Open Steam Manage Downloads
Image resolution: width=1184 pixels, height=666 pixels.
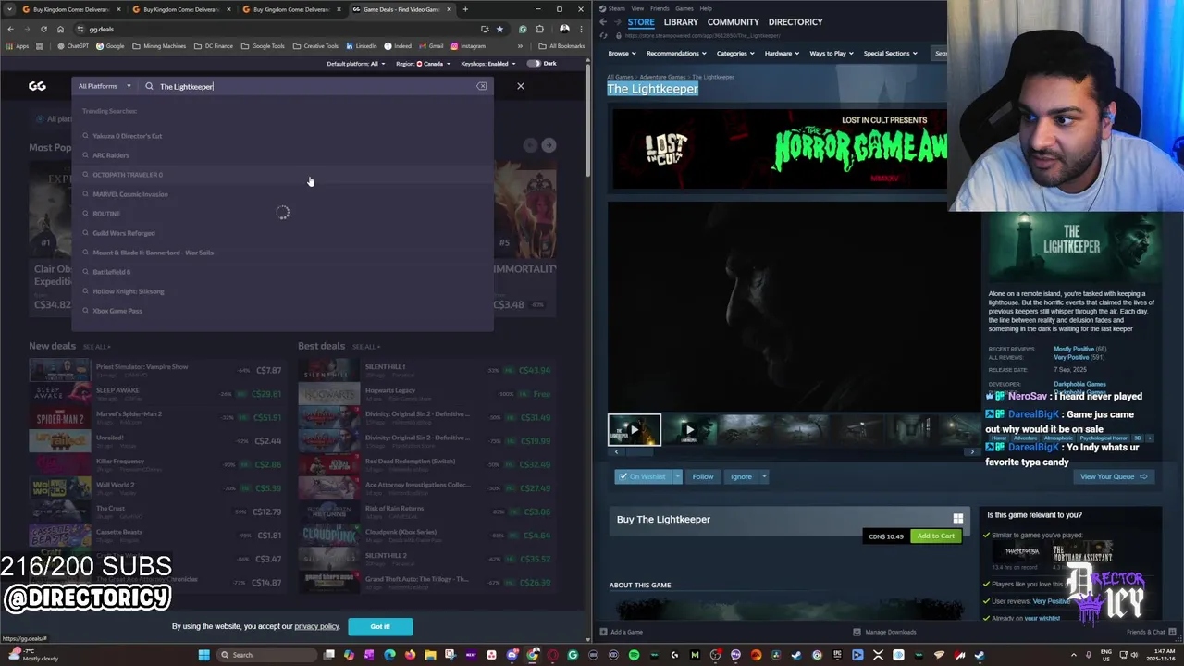click(x=884, y=632)
